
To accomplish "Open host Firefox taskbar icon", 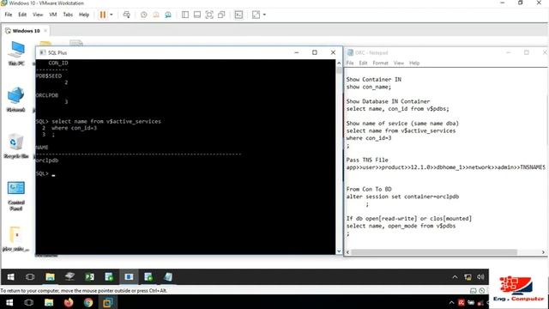I will [69, 302].
